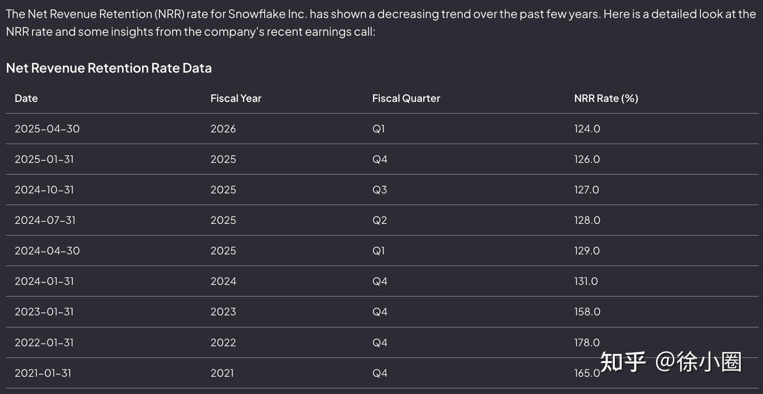Click the Fiscal Quarter column header

[406, 98]
